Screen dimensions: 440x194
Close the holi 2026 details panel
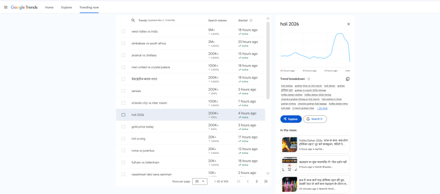349,24
